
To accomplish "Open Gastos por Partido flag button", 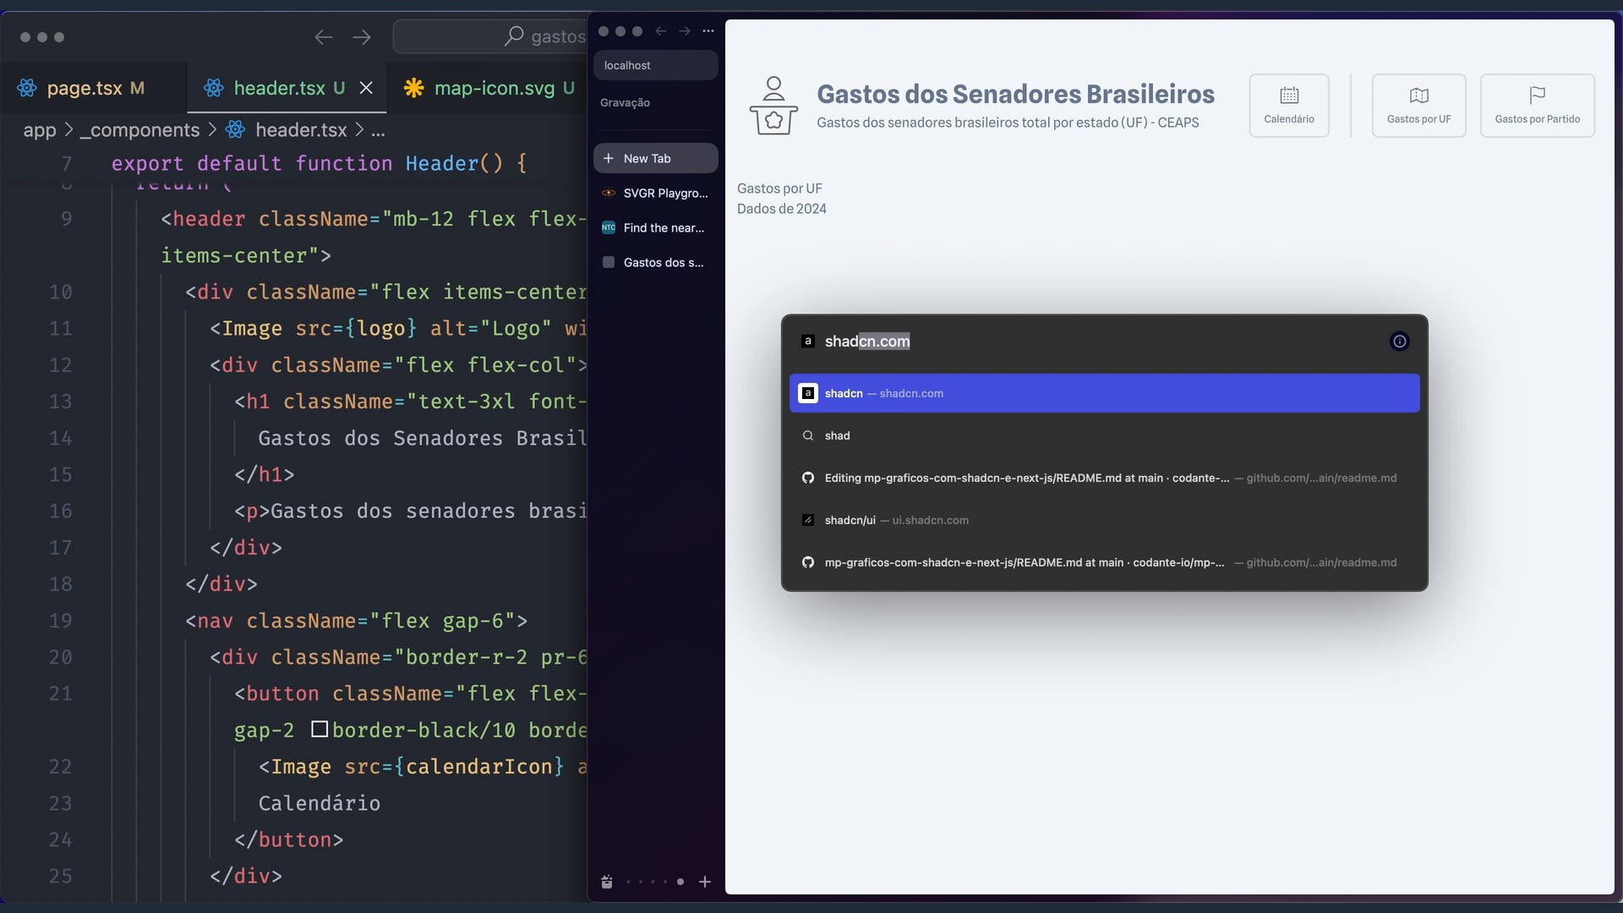I will coord(1537,106).
